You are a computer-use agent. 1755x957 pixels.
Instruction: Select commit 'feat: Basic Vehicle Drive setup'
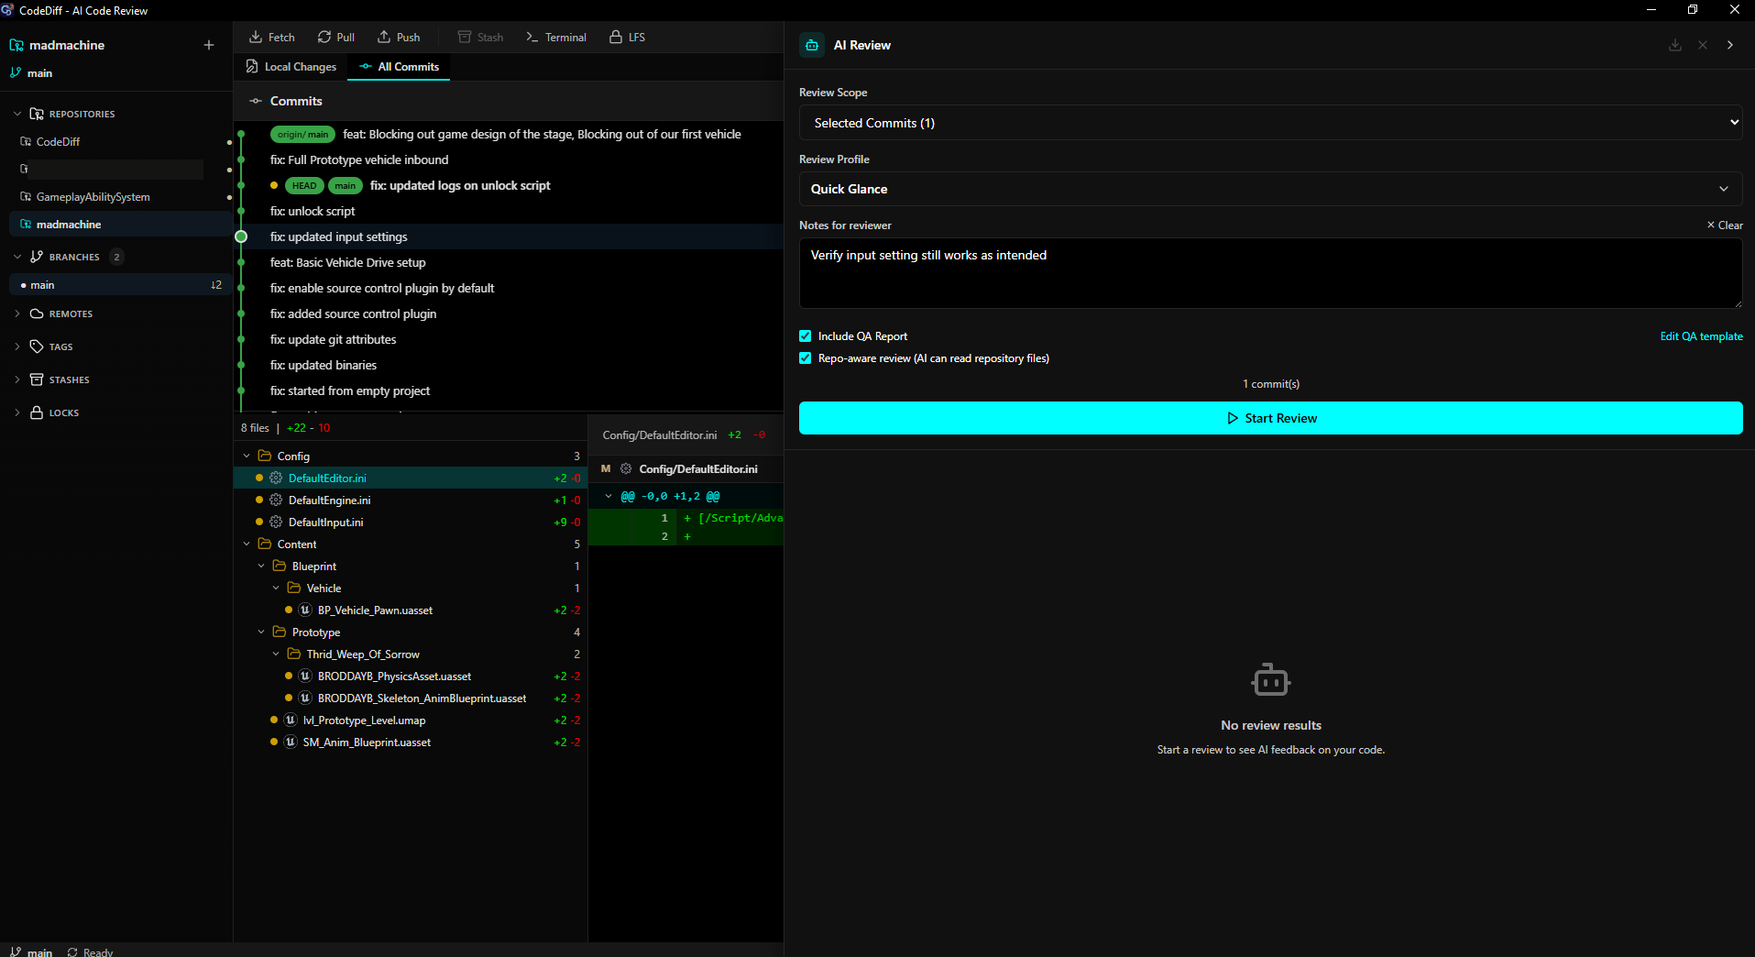[x=509, y=262]
